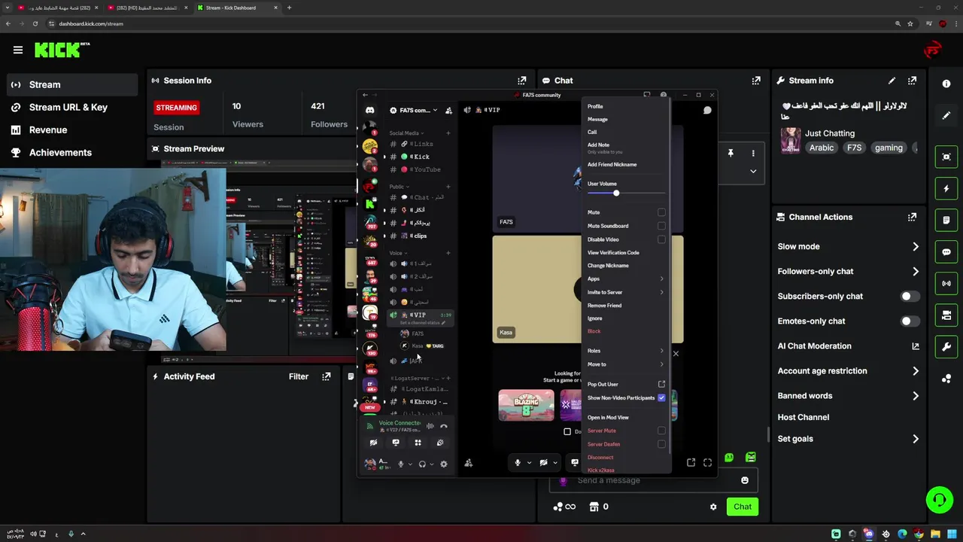Click the broadcast signal sidebar icon

click(946, 284)
